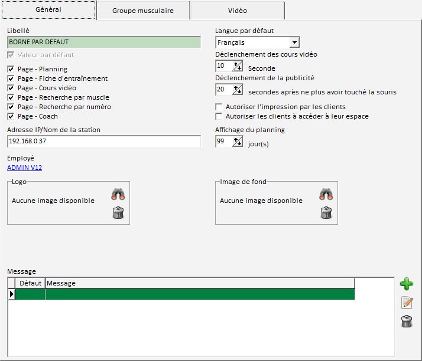Open the Langue par défaut dropdown

294,42
